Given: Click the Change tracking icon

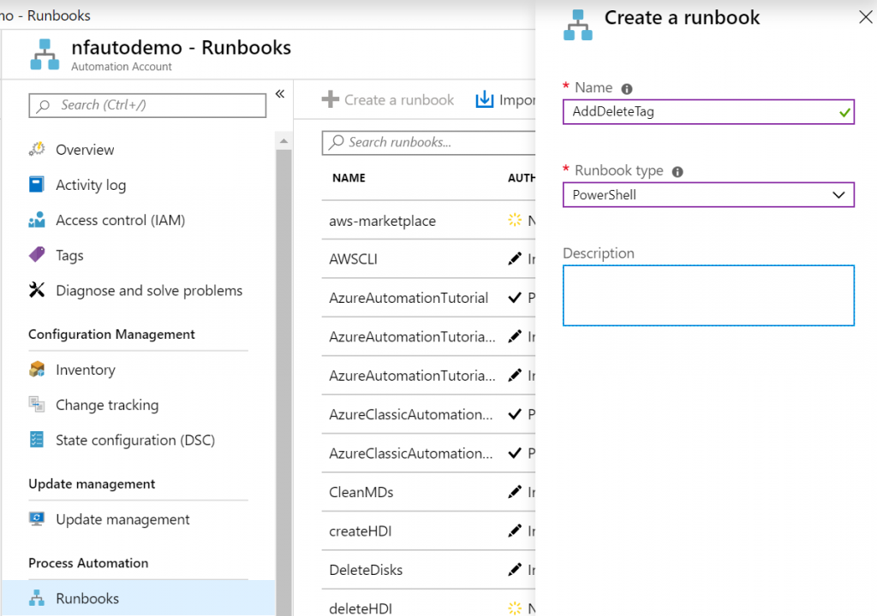Looking at the screenshot, I should [37, 404].
